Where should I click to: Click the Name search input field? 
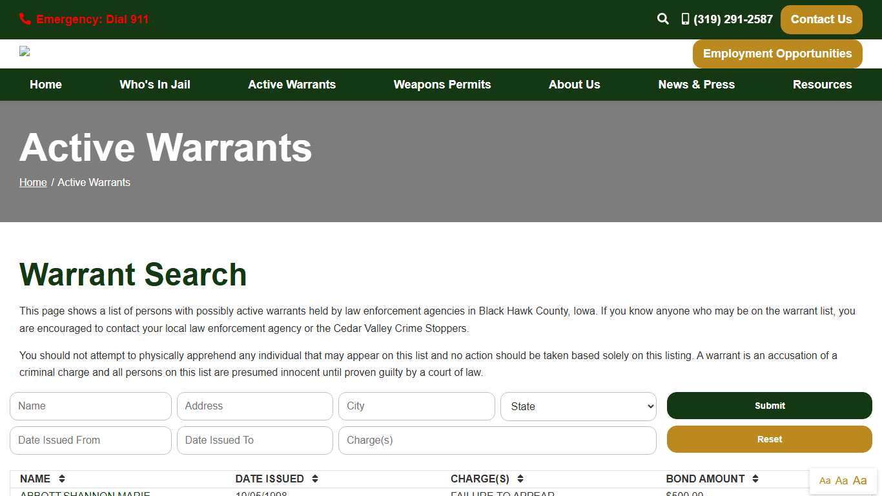click(90, 406)
